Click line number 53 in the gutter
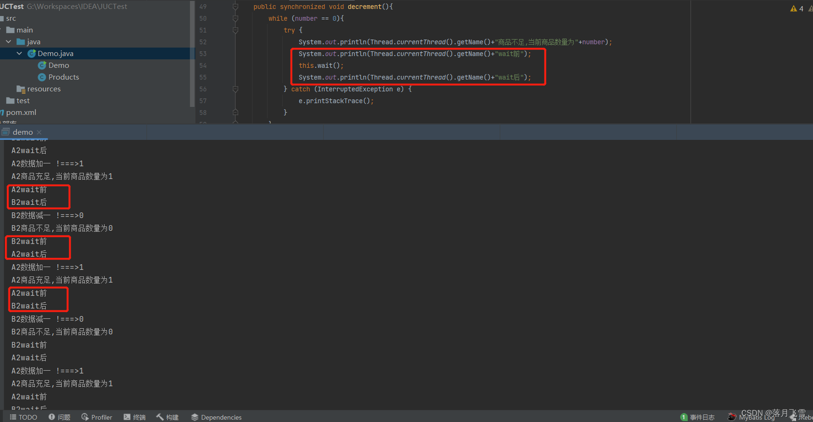Image resolution: width=813 pixels, height=422 pixels. point(203,54)
